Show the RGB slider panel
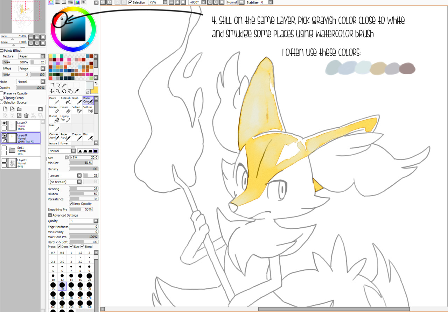Screen dimensions: 448x312 point(57,2)
